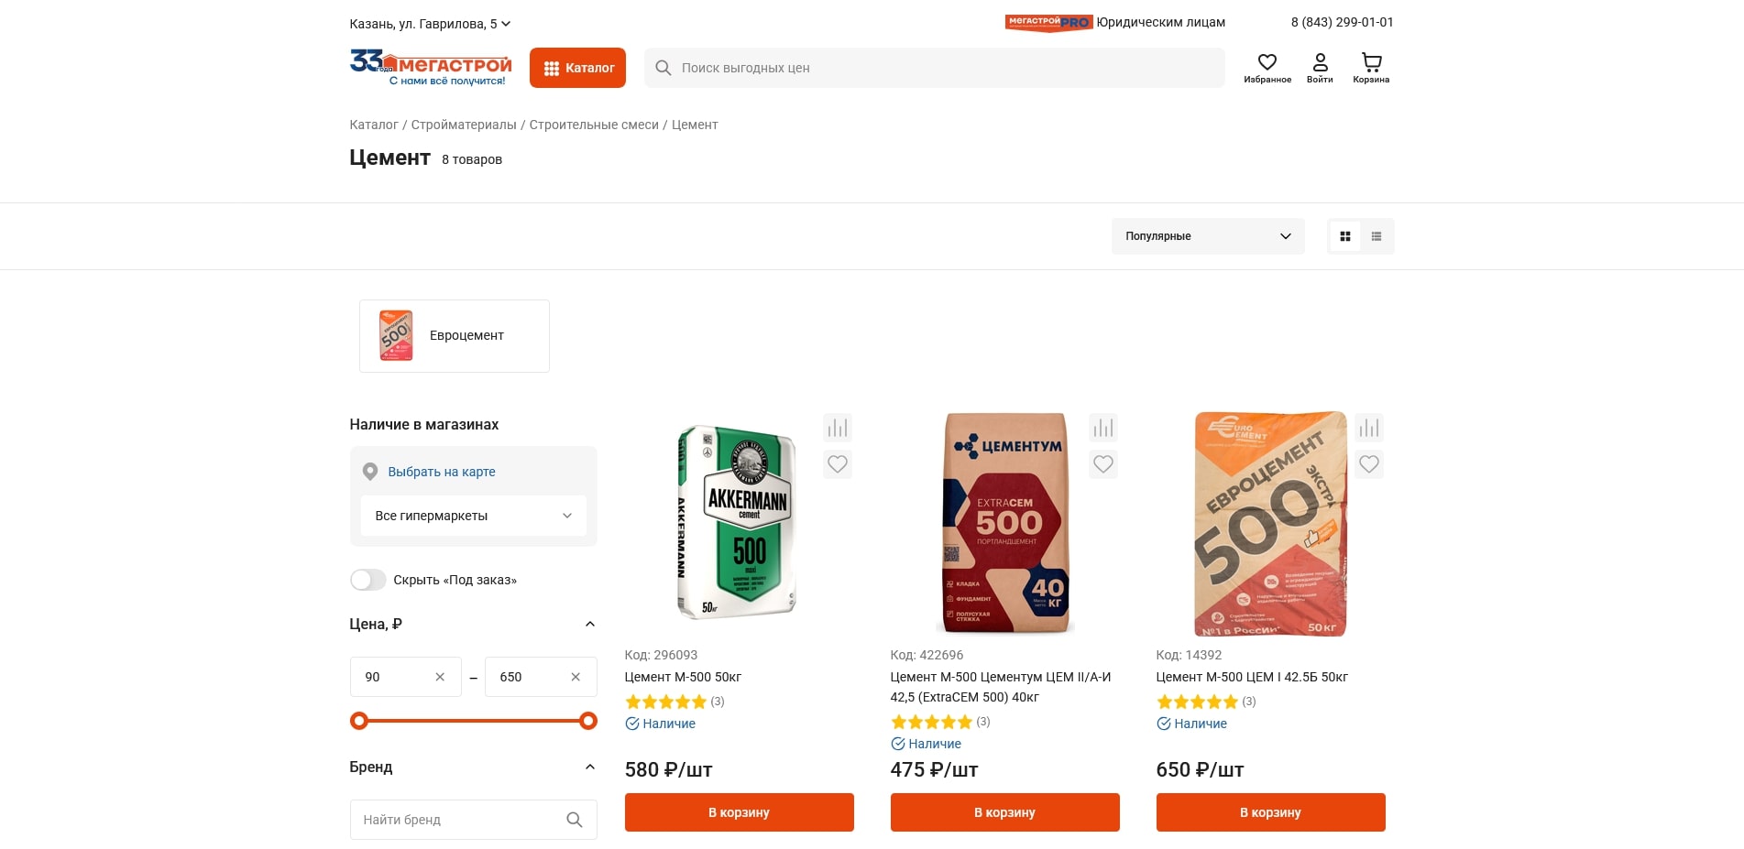The height and width of the screenshot is (849, 1744).
Task: Open the Популярные sorting dropdown
Action: pos(1207,236)
